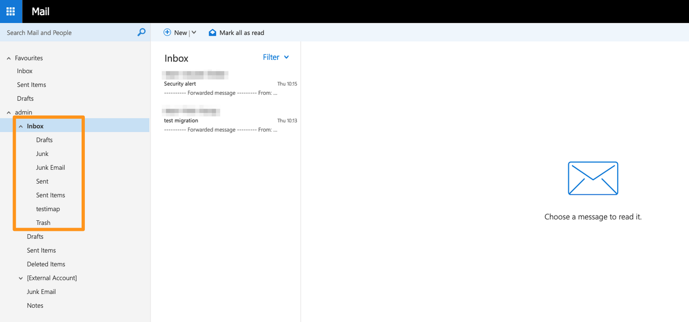Collapse the admin account tree
Image resolution: width=689 pixels, height=322 pixels.
[x=9, y=113]
